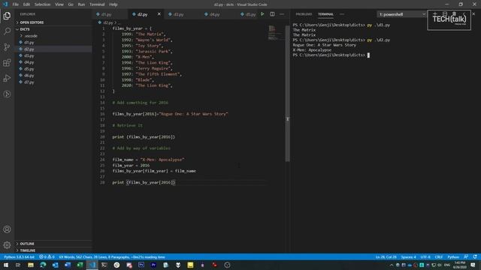481x270 pixels.
Task: Open the Edit menu
Action: click(27, 4)
